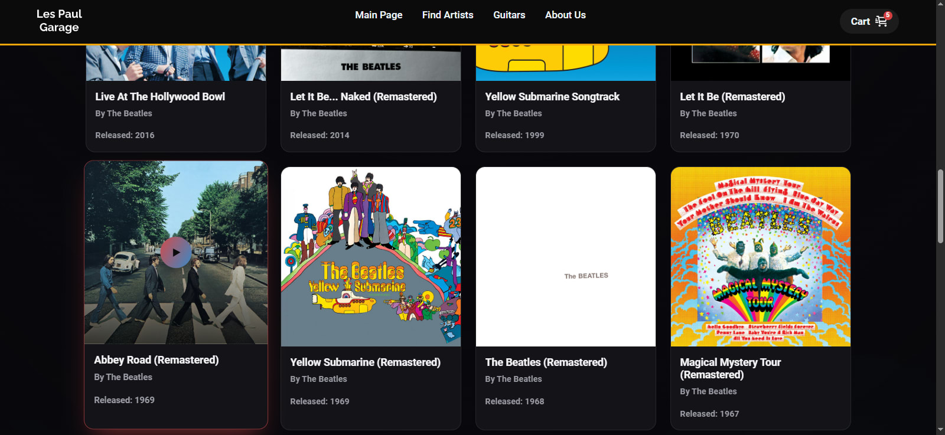
Task: Select the Yellow Submarine Songtrack cover
Action: 566,63
